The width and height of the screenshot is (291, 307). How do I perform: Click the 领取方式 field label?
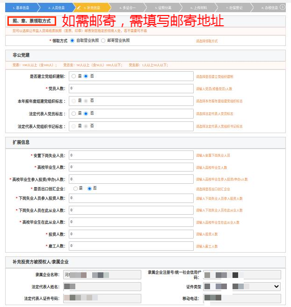[60, 41]
